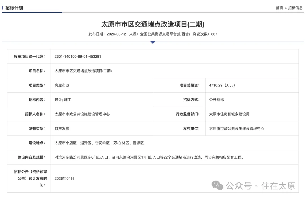Click the 招标公告预计发布时间 label
Viewport: 305px width, 198px height.
tap(30, 179)
